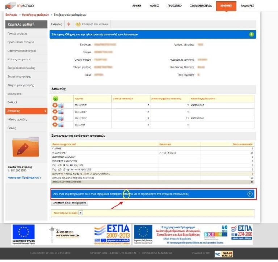Click the gear icon for the 19/1/2018 row

pyautogui.click(x=55, y=125)
